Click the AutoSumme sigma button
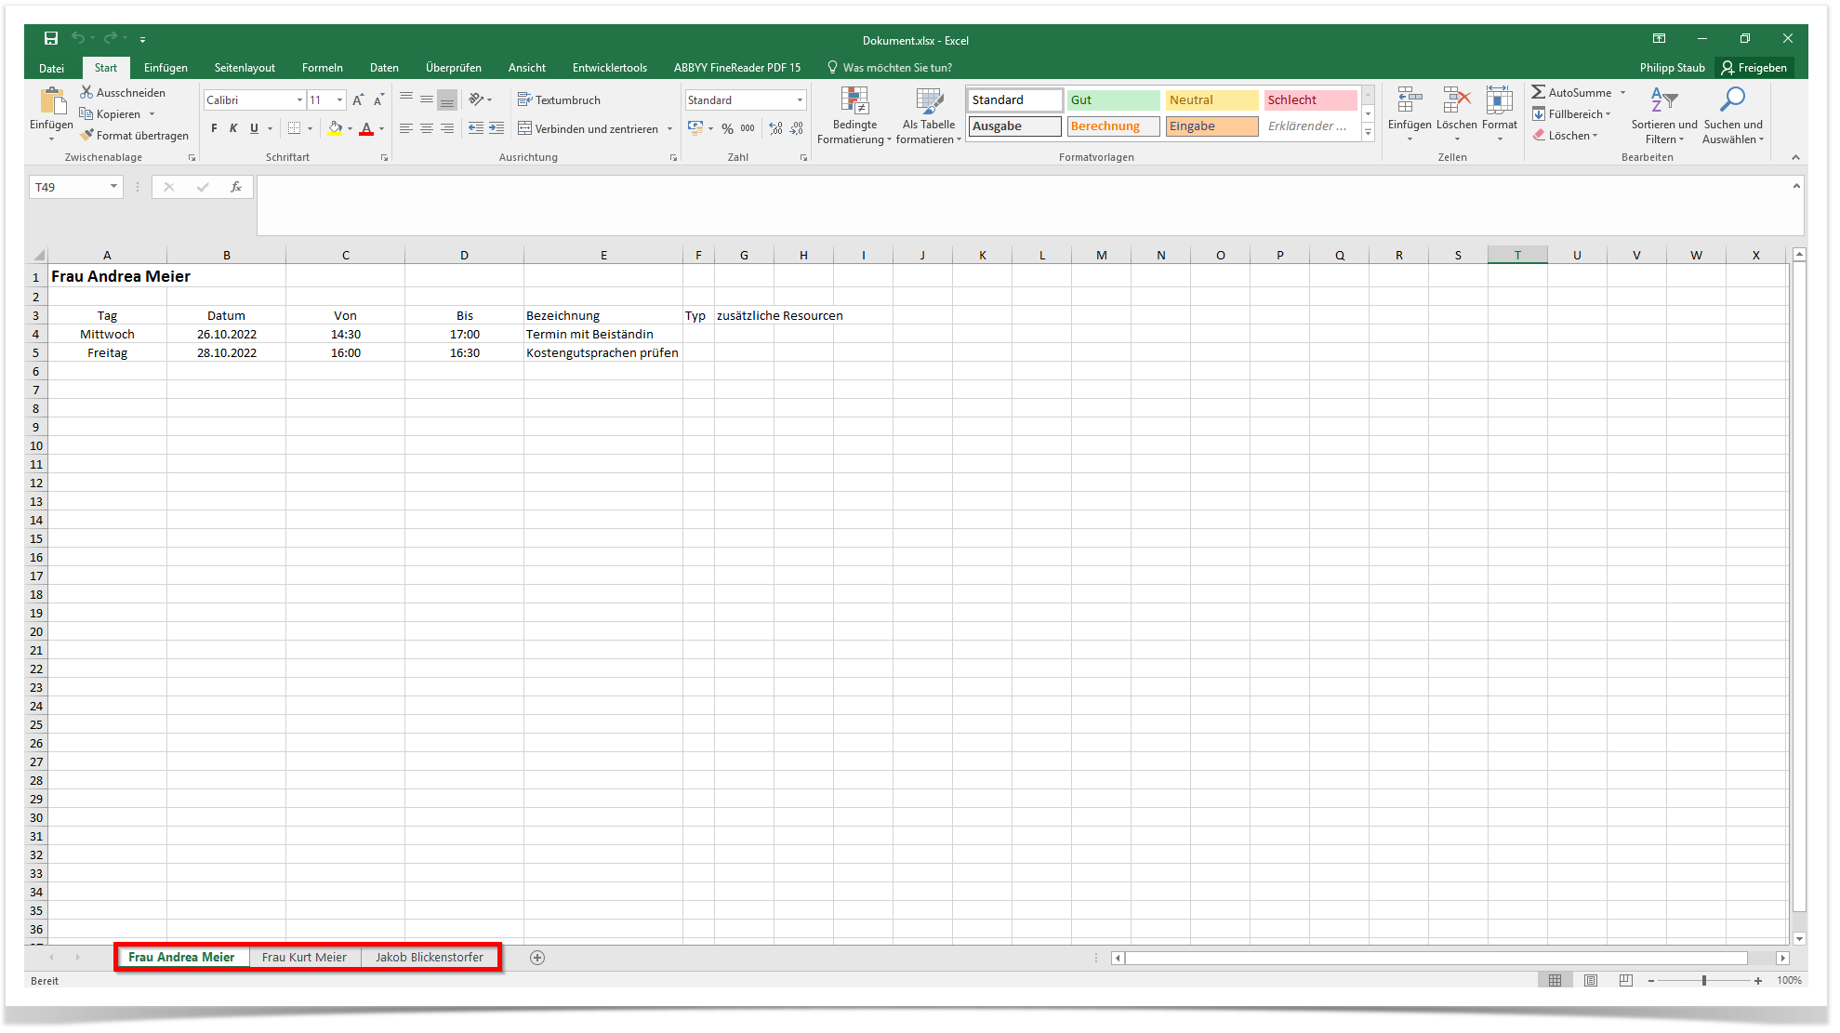Screen dimensions: 1840x1033 coord(1571,92)
